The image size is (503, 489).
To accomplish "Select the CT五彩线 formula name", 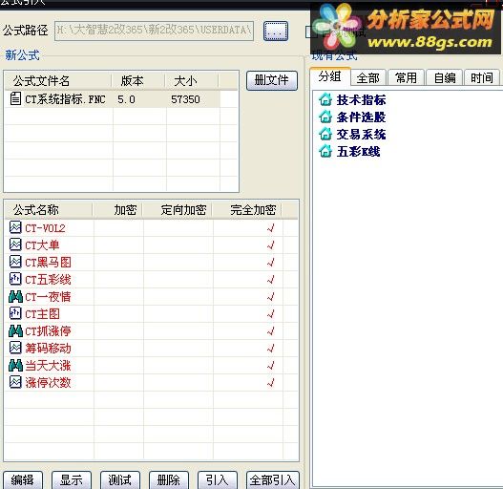I will click(x=48, y=280).
